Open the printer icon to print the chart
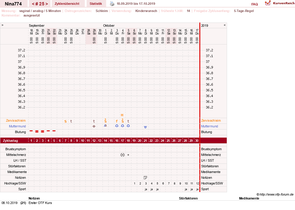295x210 pixels. (x=112, y=4)
